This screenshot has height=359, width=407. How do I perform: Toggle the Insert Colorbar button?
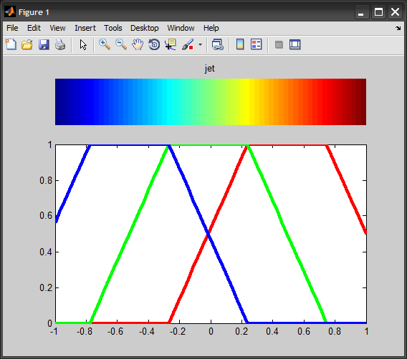click(x=240, y=44)
